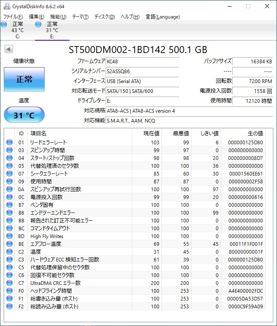This screenshot has width=277, height=326.
Task: Click status orb for B7 ベンダ固有
Action: click(9, 205)
